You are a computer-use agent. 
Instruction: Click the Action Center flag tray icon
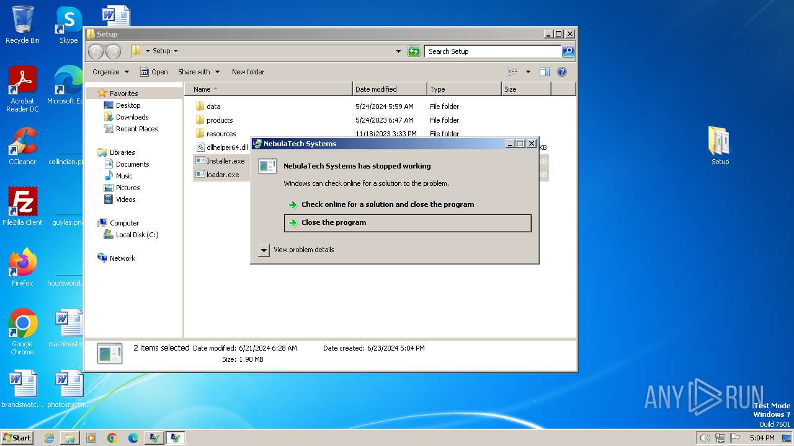[x=735, y=438]
